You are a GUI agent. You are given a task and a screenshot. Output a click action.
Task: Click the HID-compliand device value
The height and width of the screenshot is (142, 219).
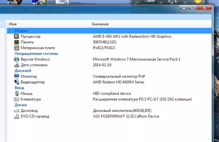(x=112, y=94)
